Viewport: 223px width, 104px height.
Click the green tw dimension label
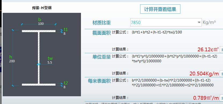click(50, 58)
